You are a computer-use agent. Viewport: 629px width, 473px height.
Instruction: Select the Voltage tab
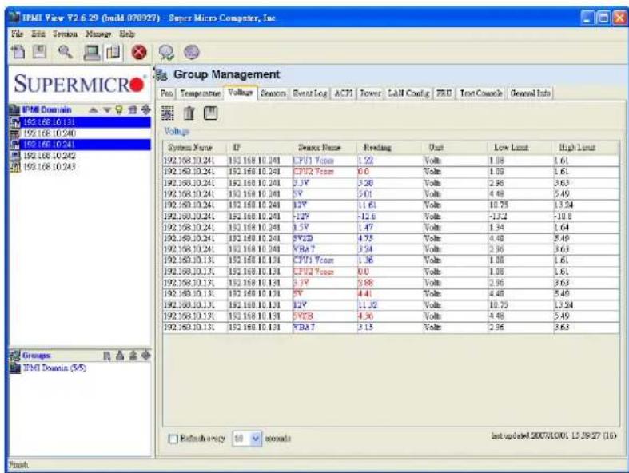tap(241, 92)
